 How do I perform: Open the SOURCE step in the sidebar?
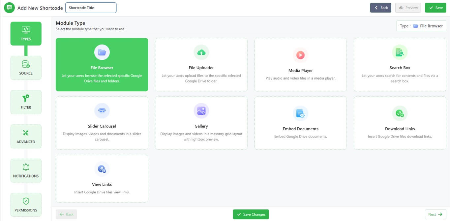[x=26, y=68]
